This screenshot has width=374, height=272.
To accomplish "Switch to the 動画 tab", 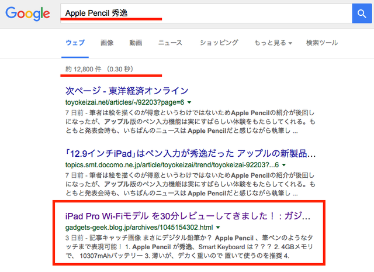I will pyautogui.click(x=136, y=43).
